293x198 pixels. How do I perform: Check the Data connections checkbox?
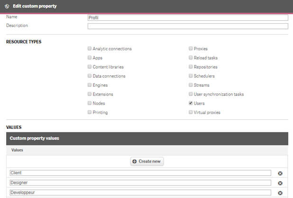tap(90, 76)
